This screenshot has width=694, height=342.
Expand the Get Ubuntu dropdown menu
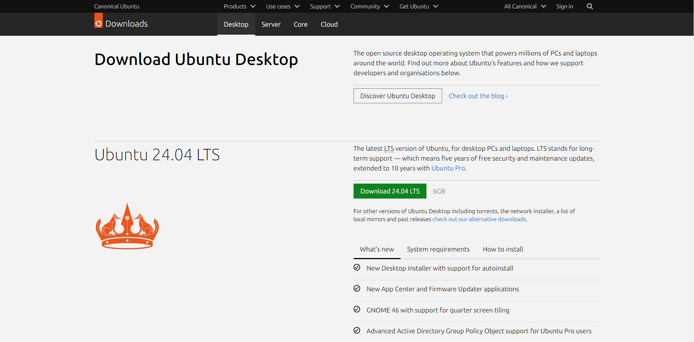pyautogui.click(x=419, y=6)
